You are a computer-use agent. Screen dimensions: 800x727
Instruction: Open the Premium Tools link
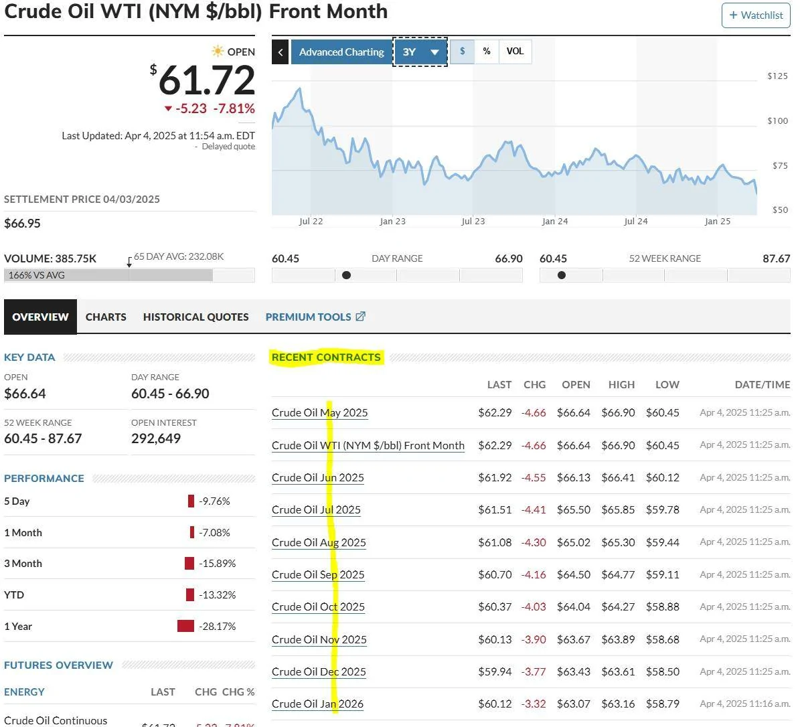point(308,317)
